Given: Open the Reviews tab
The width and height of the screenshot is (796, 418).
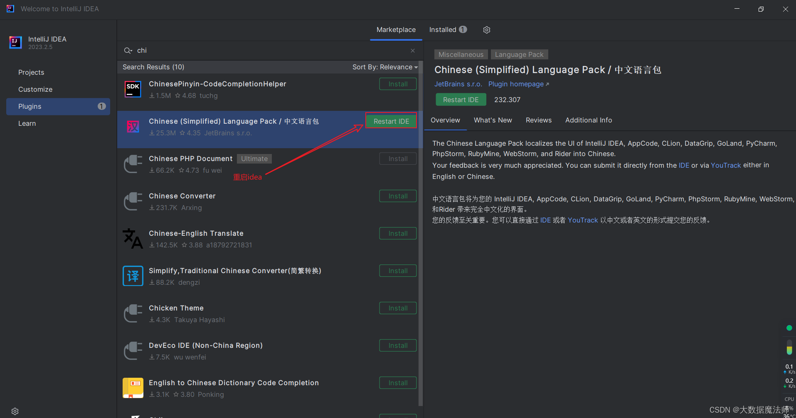Looking at the screenshot, I should (539, 120).
